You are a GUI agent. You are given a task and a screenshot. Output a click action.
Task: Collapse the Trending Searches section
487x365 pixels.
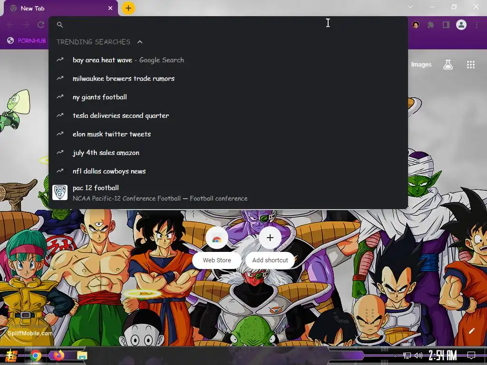click(x=140, y=42)
